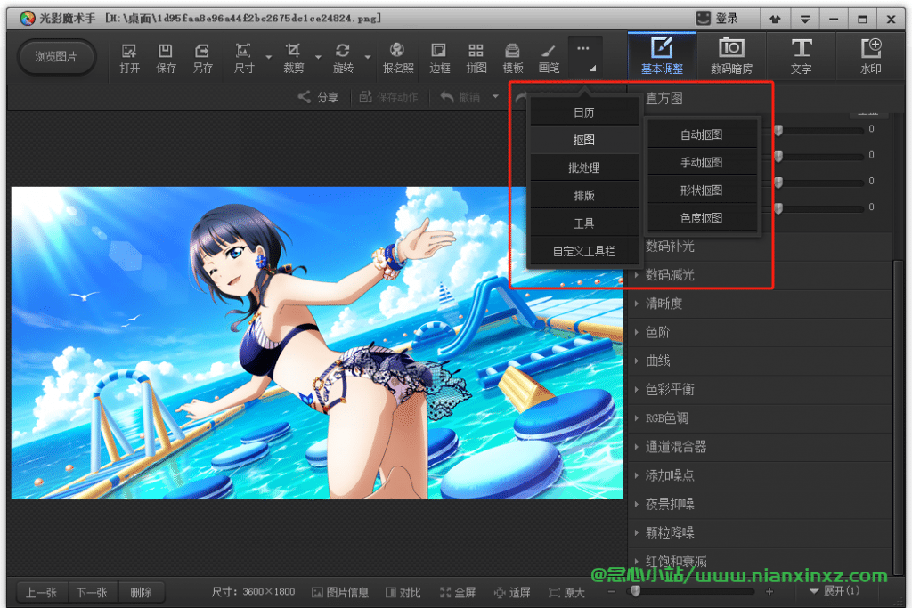Screen dimensions: 912x608
Task: Select the 裁剪 crop tool
Action: click(x=294, y=58)
